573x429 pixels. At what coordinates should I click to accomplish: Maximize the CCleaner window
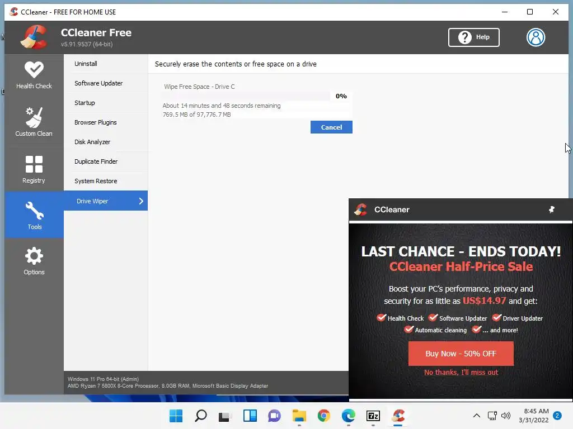click(530, 12)
